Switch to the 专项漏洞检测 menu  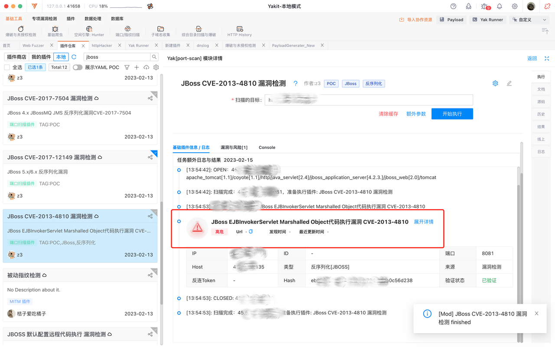point(44,19)
